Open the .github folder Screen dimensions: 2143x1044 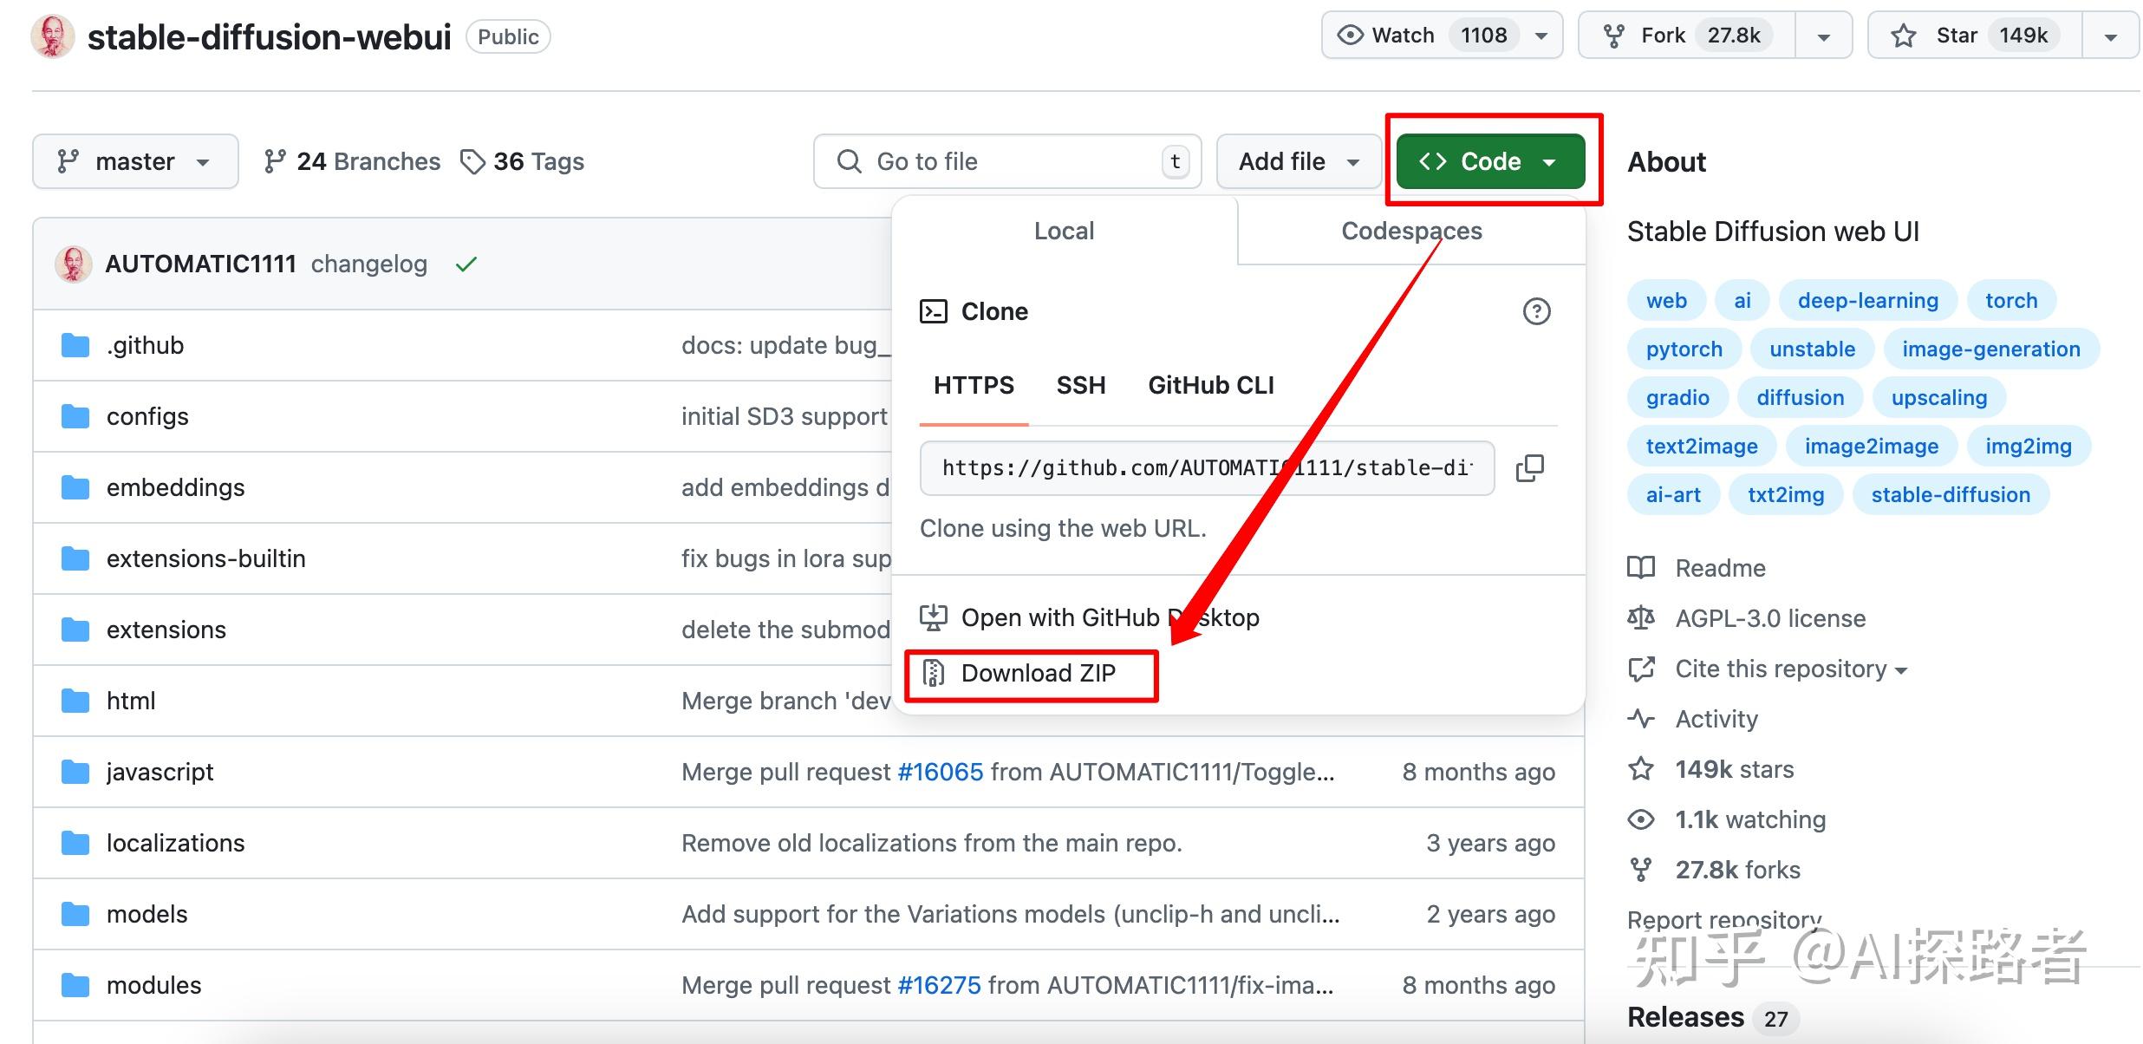[x=145, y=345]
